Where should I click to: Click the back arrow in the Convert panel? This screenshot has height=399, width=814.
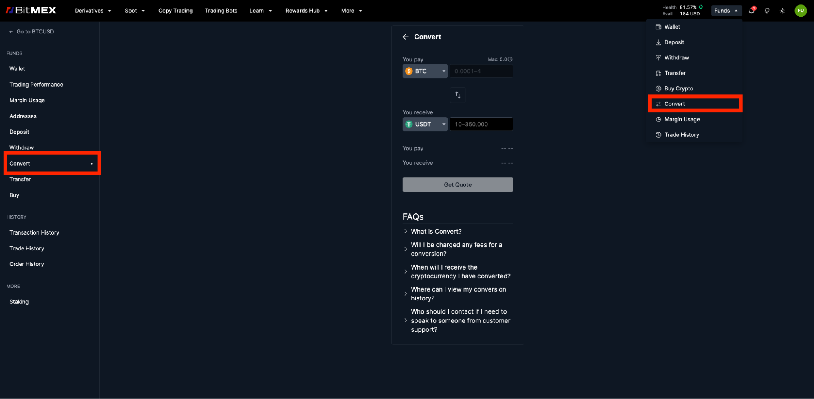coord(406,37)
